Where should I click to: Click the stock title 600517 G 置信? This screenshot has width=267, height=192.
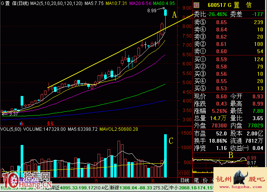[x=230, y=5]
